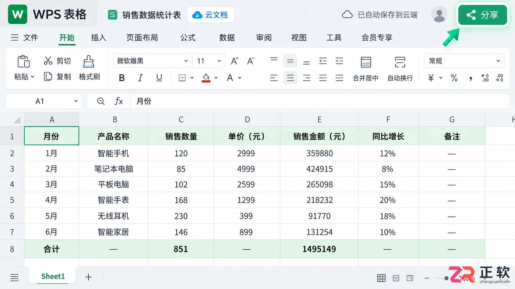This screenshot has width=515, height=289.
Task: Click the justify alignment icon
Action: [323, 78]
